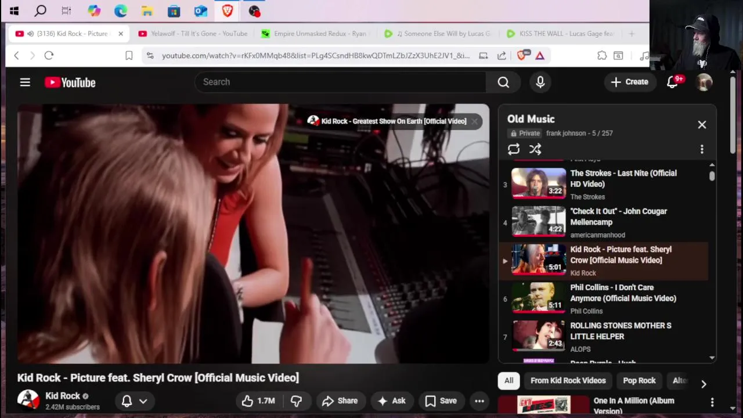Switch to the Empire Unmasked Redux tab
The height and width of the screenshot is (418, 743).
[315, 34]
